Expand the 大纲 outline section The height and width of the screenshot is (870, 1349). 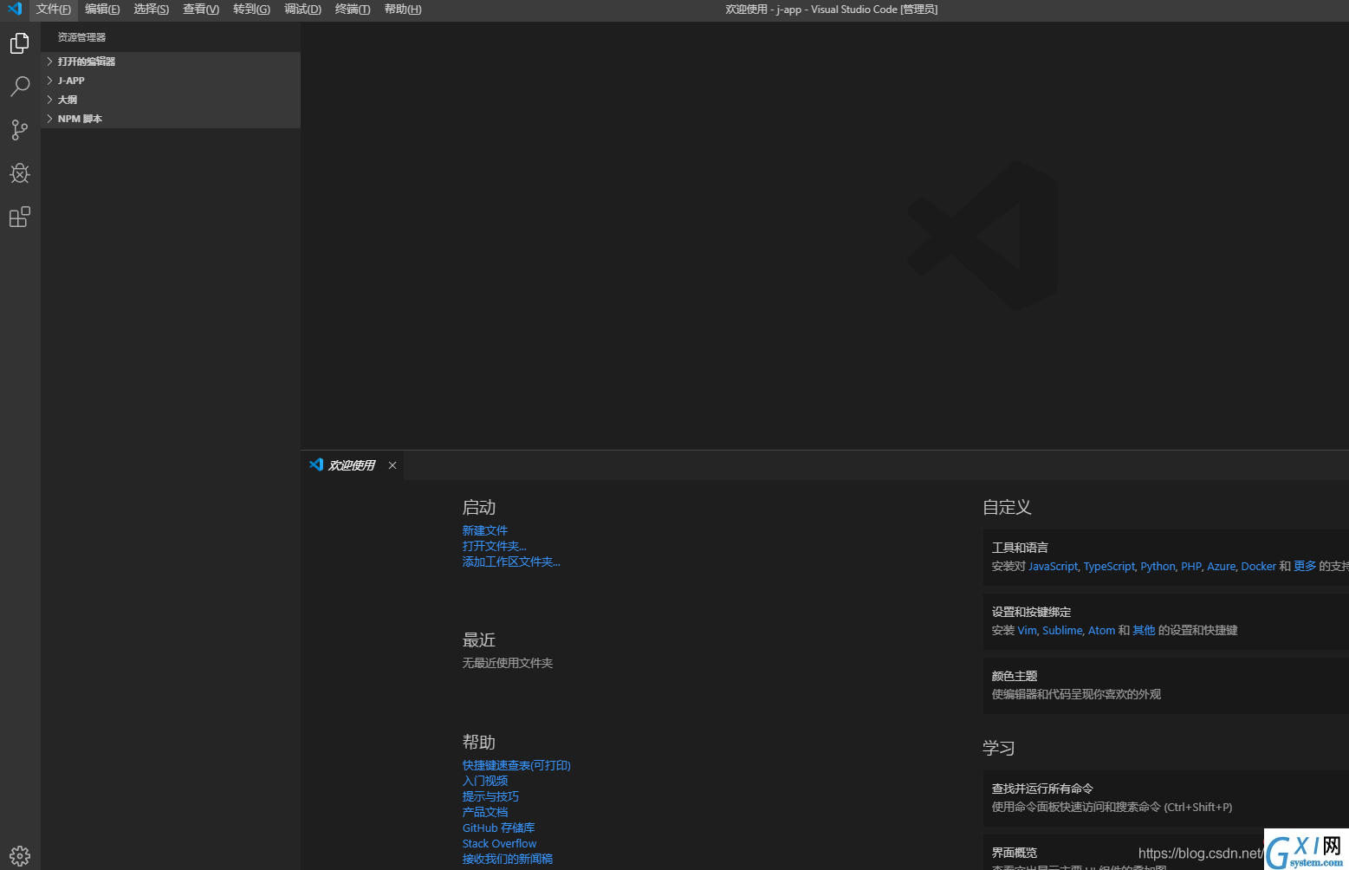(171, 100)
